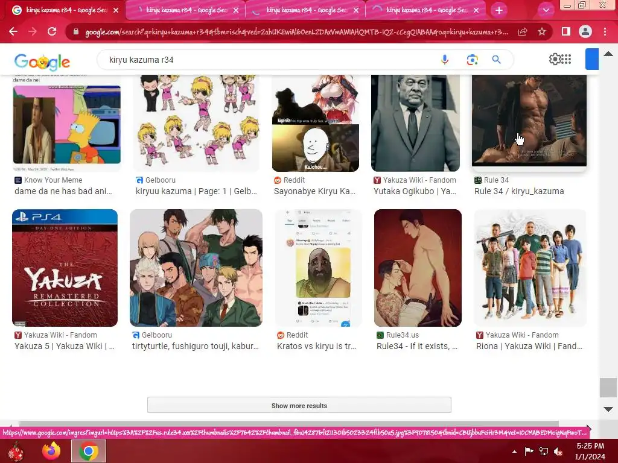Click the browser forward arrow
This screenshot has width=618, height=463.
[x=33, y=31]
